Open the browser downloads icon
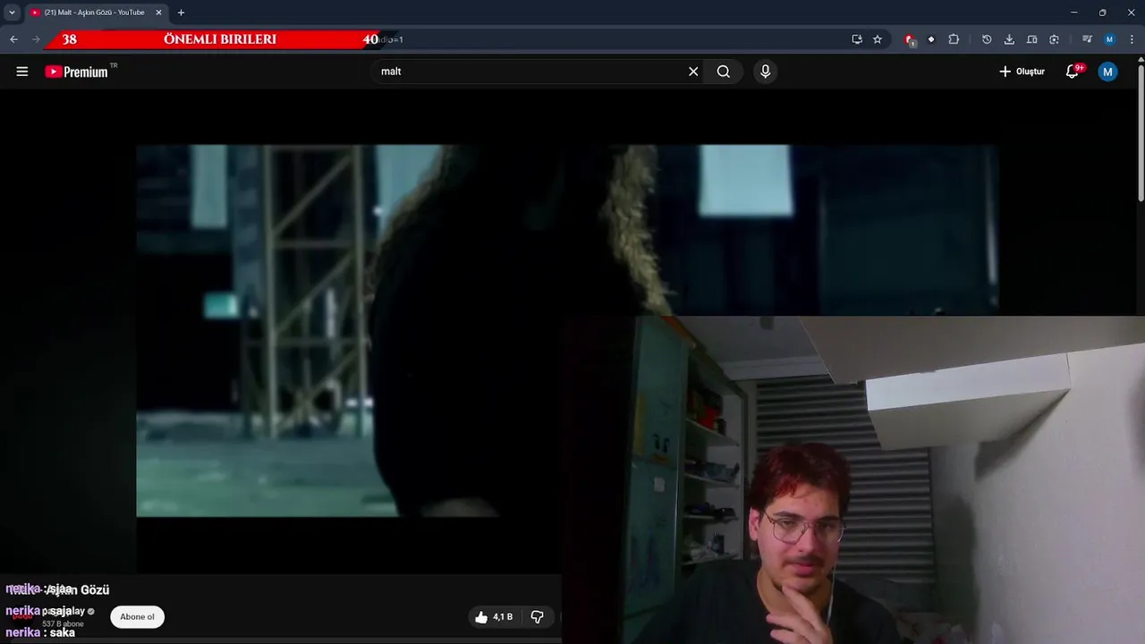1145x644 pixels. pyautogui.click(x=1009, y=39)
